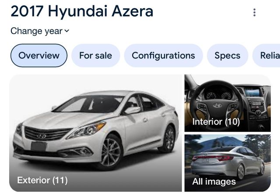Click the steering wheel Hyundai logo
280x195 pixels.
pyautogui.click(x=217, y=106)
